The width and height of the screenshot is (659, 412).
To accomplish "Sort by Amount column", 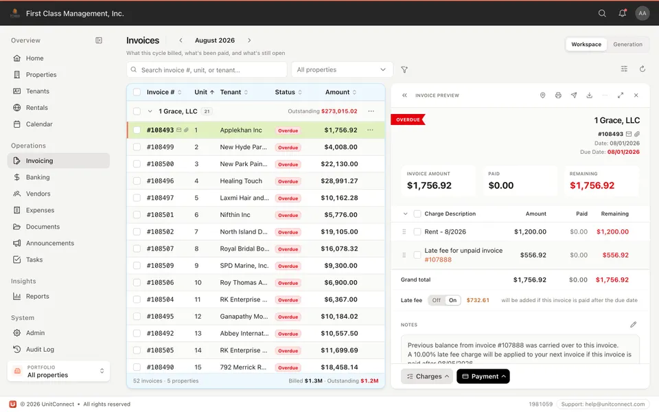I will click(x=340, y=92).
